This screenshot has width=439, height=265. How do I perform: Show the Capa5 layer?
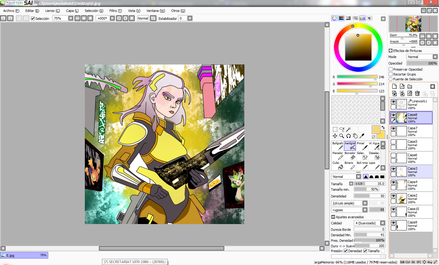point(393,142)
